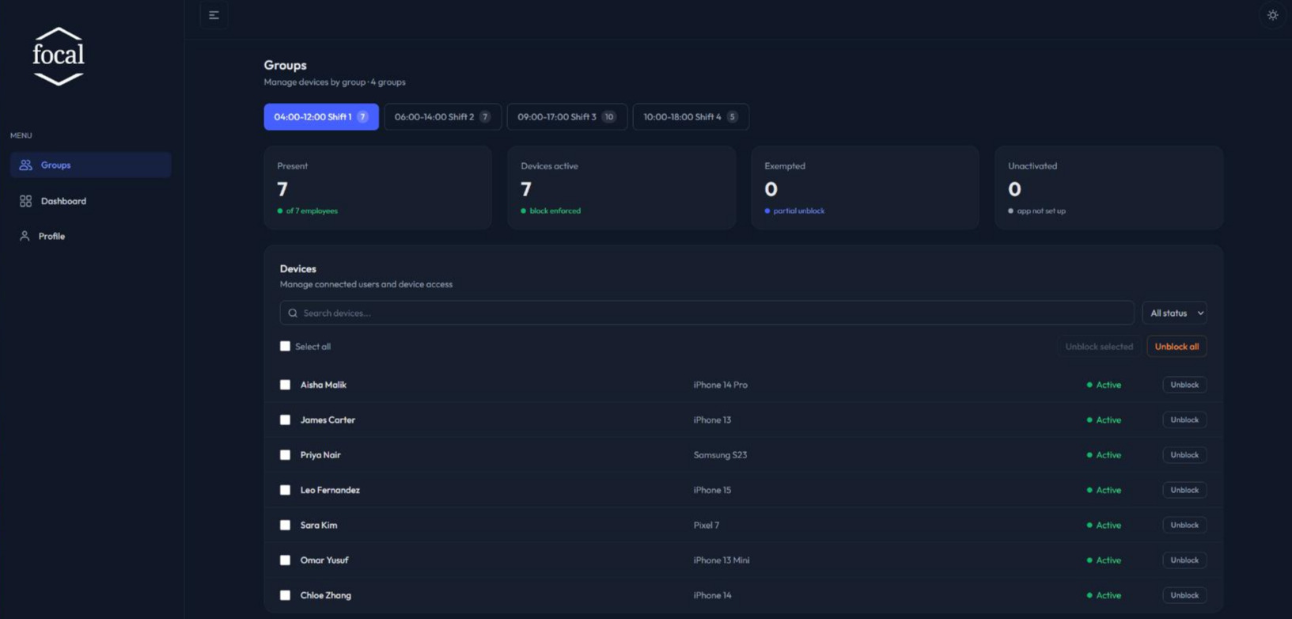The image size is (1292, 619).
Task: Click the Unblock selected button
Action: pos(1099,346)
